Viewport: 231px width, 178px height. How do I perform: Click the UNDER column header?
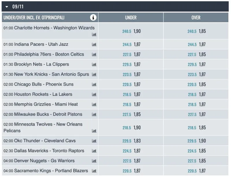[131, 17]
